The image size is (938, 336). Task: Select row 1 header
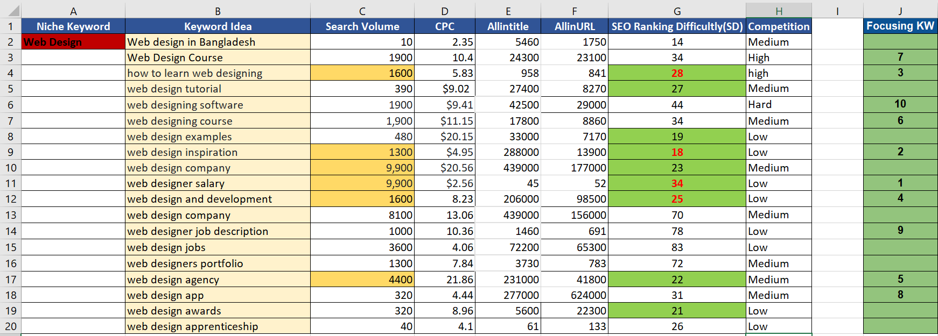(x=10, y=26)
